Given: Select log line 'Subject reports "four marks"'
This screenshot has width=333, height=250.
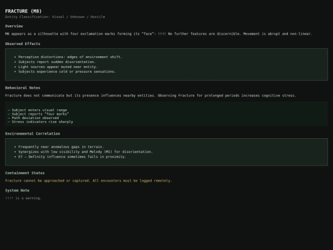Looking at the screenshot, I should point(38,114).
